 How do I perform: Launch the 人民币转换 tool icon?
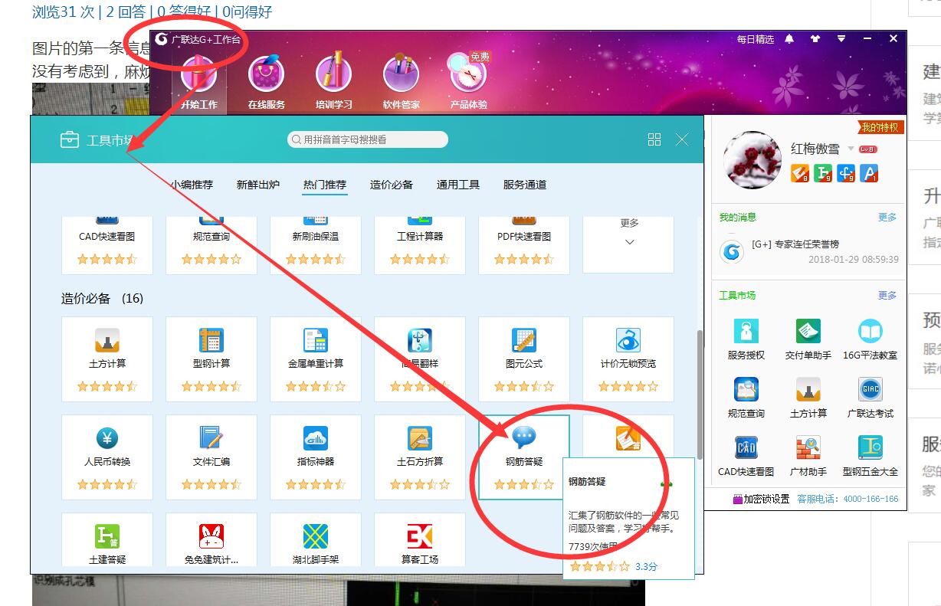pos(107,439)
